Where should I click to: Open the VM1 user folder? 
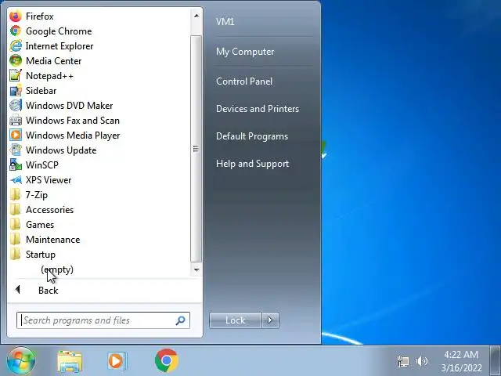click(225, 21)
